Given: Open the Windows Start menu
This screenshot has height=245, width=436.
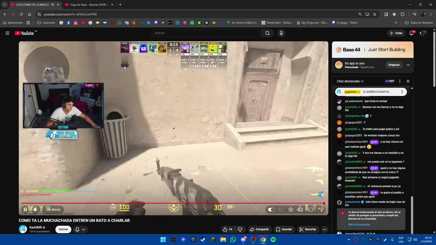Looking at the screenshot, I should pyautogui.click(x=163, y=240).
